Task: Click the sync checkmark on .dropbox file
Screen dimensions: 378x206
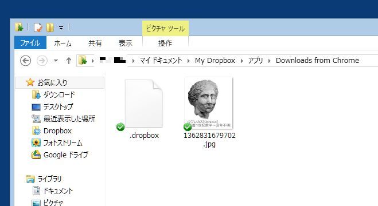Action: tap(120, 126)
